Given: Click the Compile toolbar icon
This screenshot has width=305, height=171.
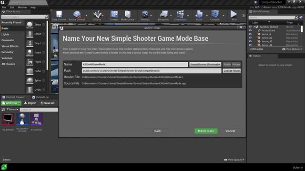Looking at the screenshot, I should (x=215, y=16).
